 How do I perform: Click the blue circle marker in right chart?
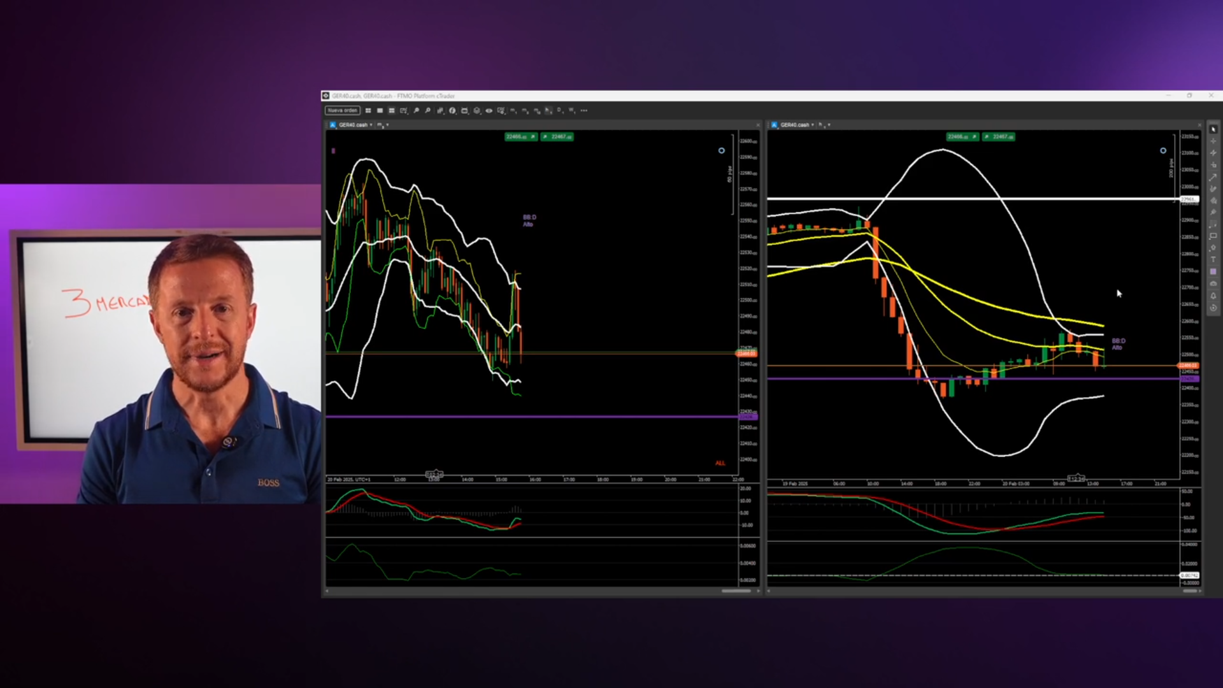point(1163,151)
